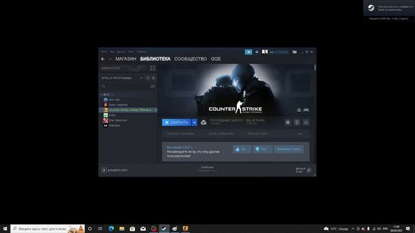
Task: Open game settings gear icon
Action: pos(288,122)
